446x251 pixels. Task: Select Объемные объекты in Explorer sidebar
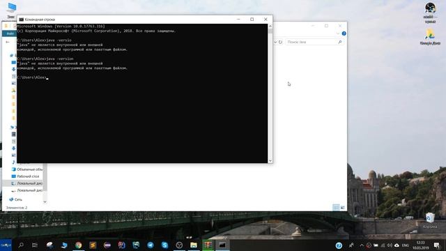pyautogui.click(x=26, y=169)
